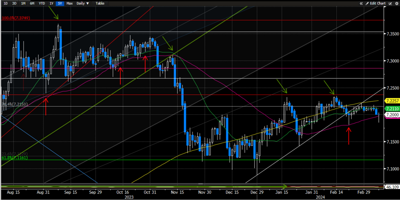
Task: Click the Aug 31 date label
Action: (43, 192)
